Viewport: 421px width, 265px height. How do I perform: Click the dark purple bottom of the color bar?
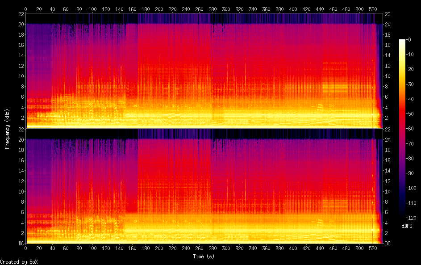pyautogui.click(x=402, y=215)
